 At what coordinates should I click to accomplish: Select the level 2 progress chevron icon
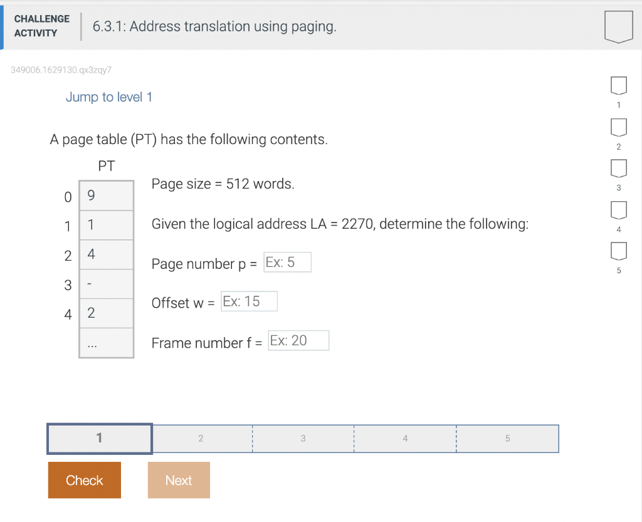click(x=618, y=128)
